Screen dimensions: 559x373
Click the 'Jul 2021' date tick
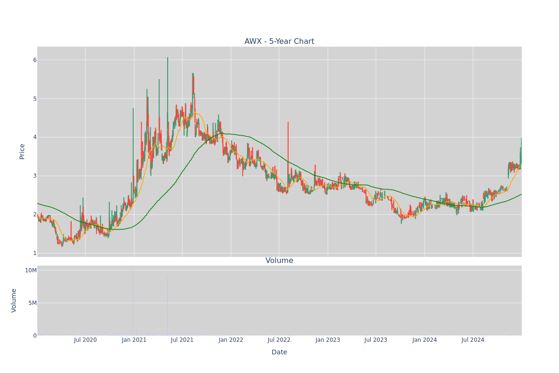(x=182, y=340)
